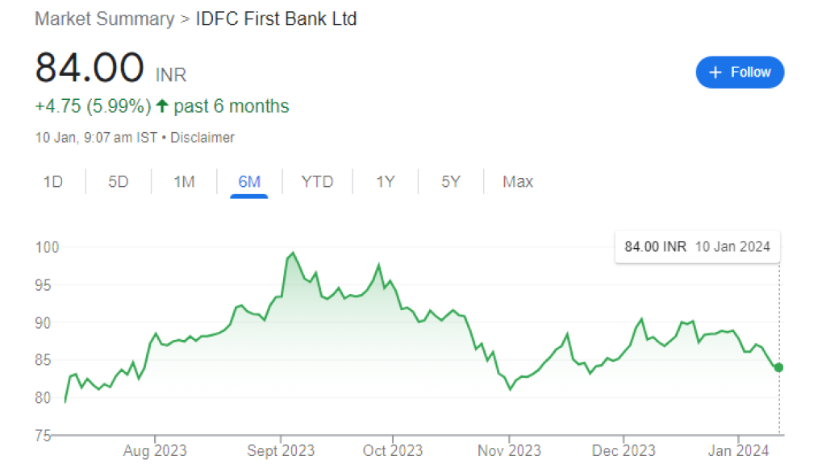Click the Follow button
Screen dimensions: 826x464
tap(740, 72)
